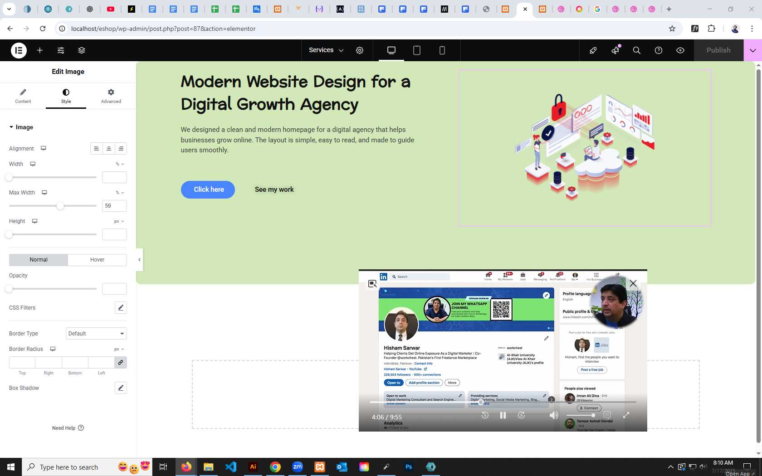Viewport: 762px width, 476px height.
Task: Toggle Border Radius link values icon
Action: (x=121, y=363)
